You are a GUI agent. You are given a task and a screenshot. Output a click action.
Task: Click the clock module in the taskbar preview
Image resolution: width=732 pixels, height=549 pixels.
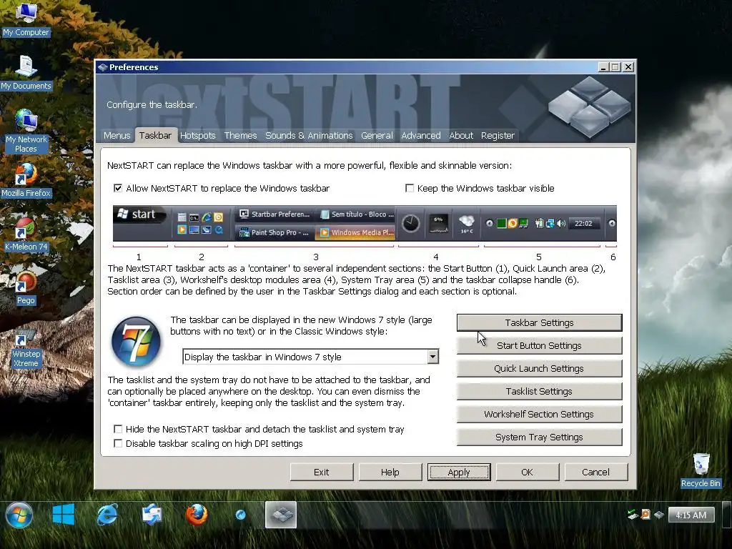click(411, 224)
